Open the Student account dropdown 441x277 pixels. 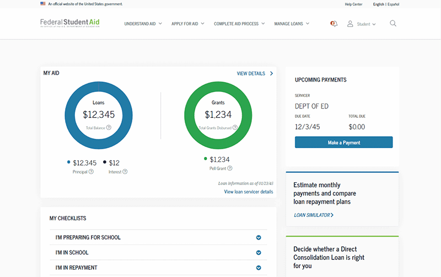click(362, 24)
